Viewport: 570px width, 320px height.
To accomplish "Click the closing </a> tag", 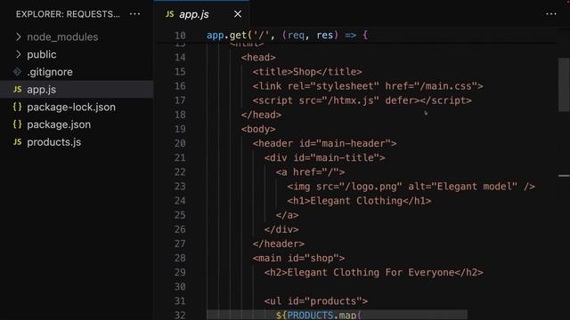I will click(x=287, y=215).
